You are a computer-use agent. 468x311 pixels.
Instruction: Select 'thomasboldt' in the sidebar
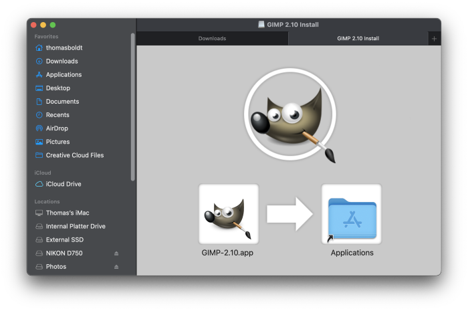point(64,47)
